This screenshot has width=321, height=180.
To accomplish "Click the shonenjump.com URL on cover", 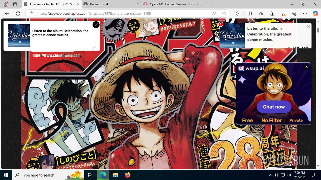I will coord(56,55).
